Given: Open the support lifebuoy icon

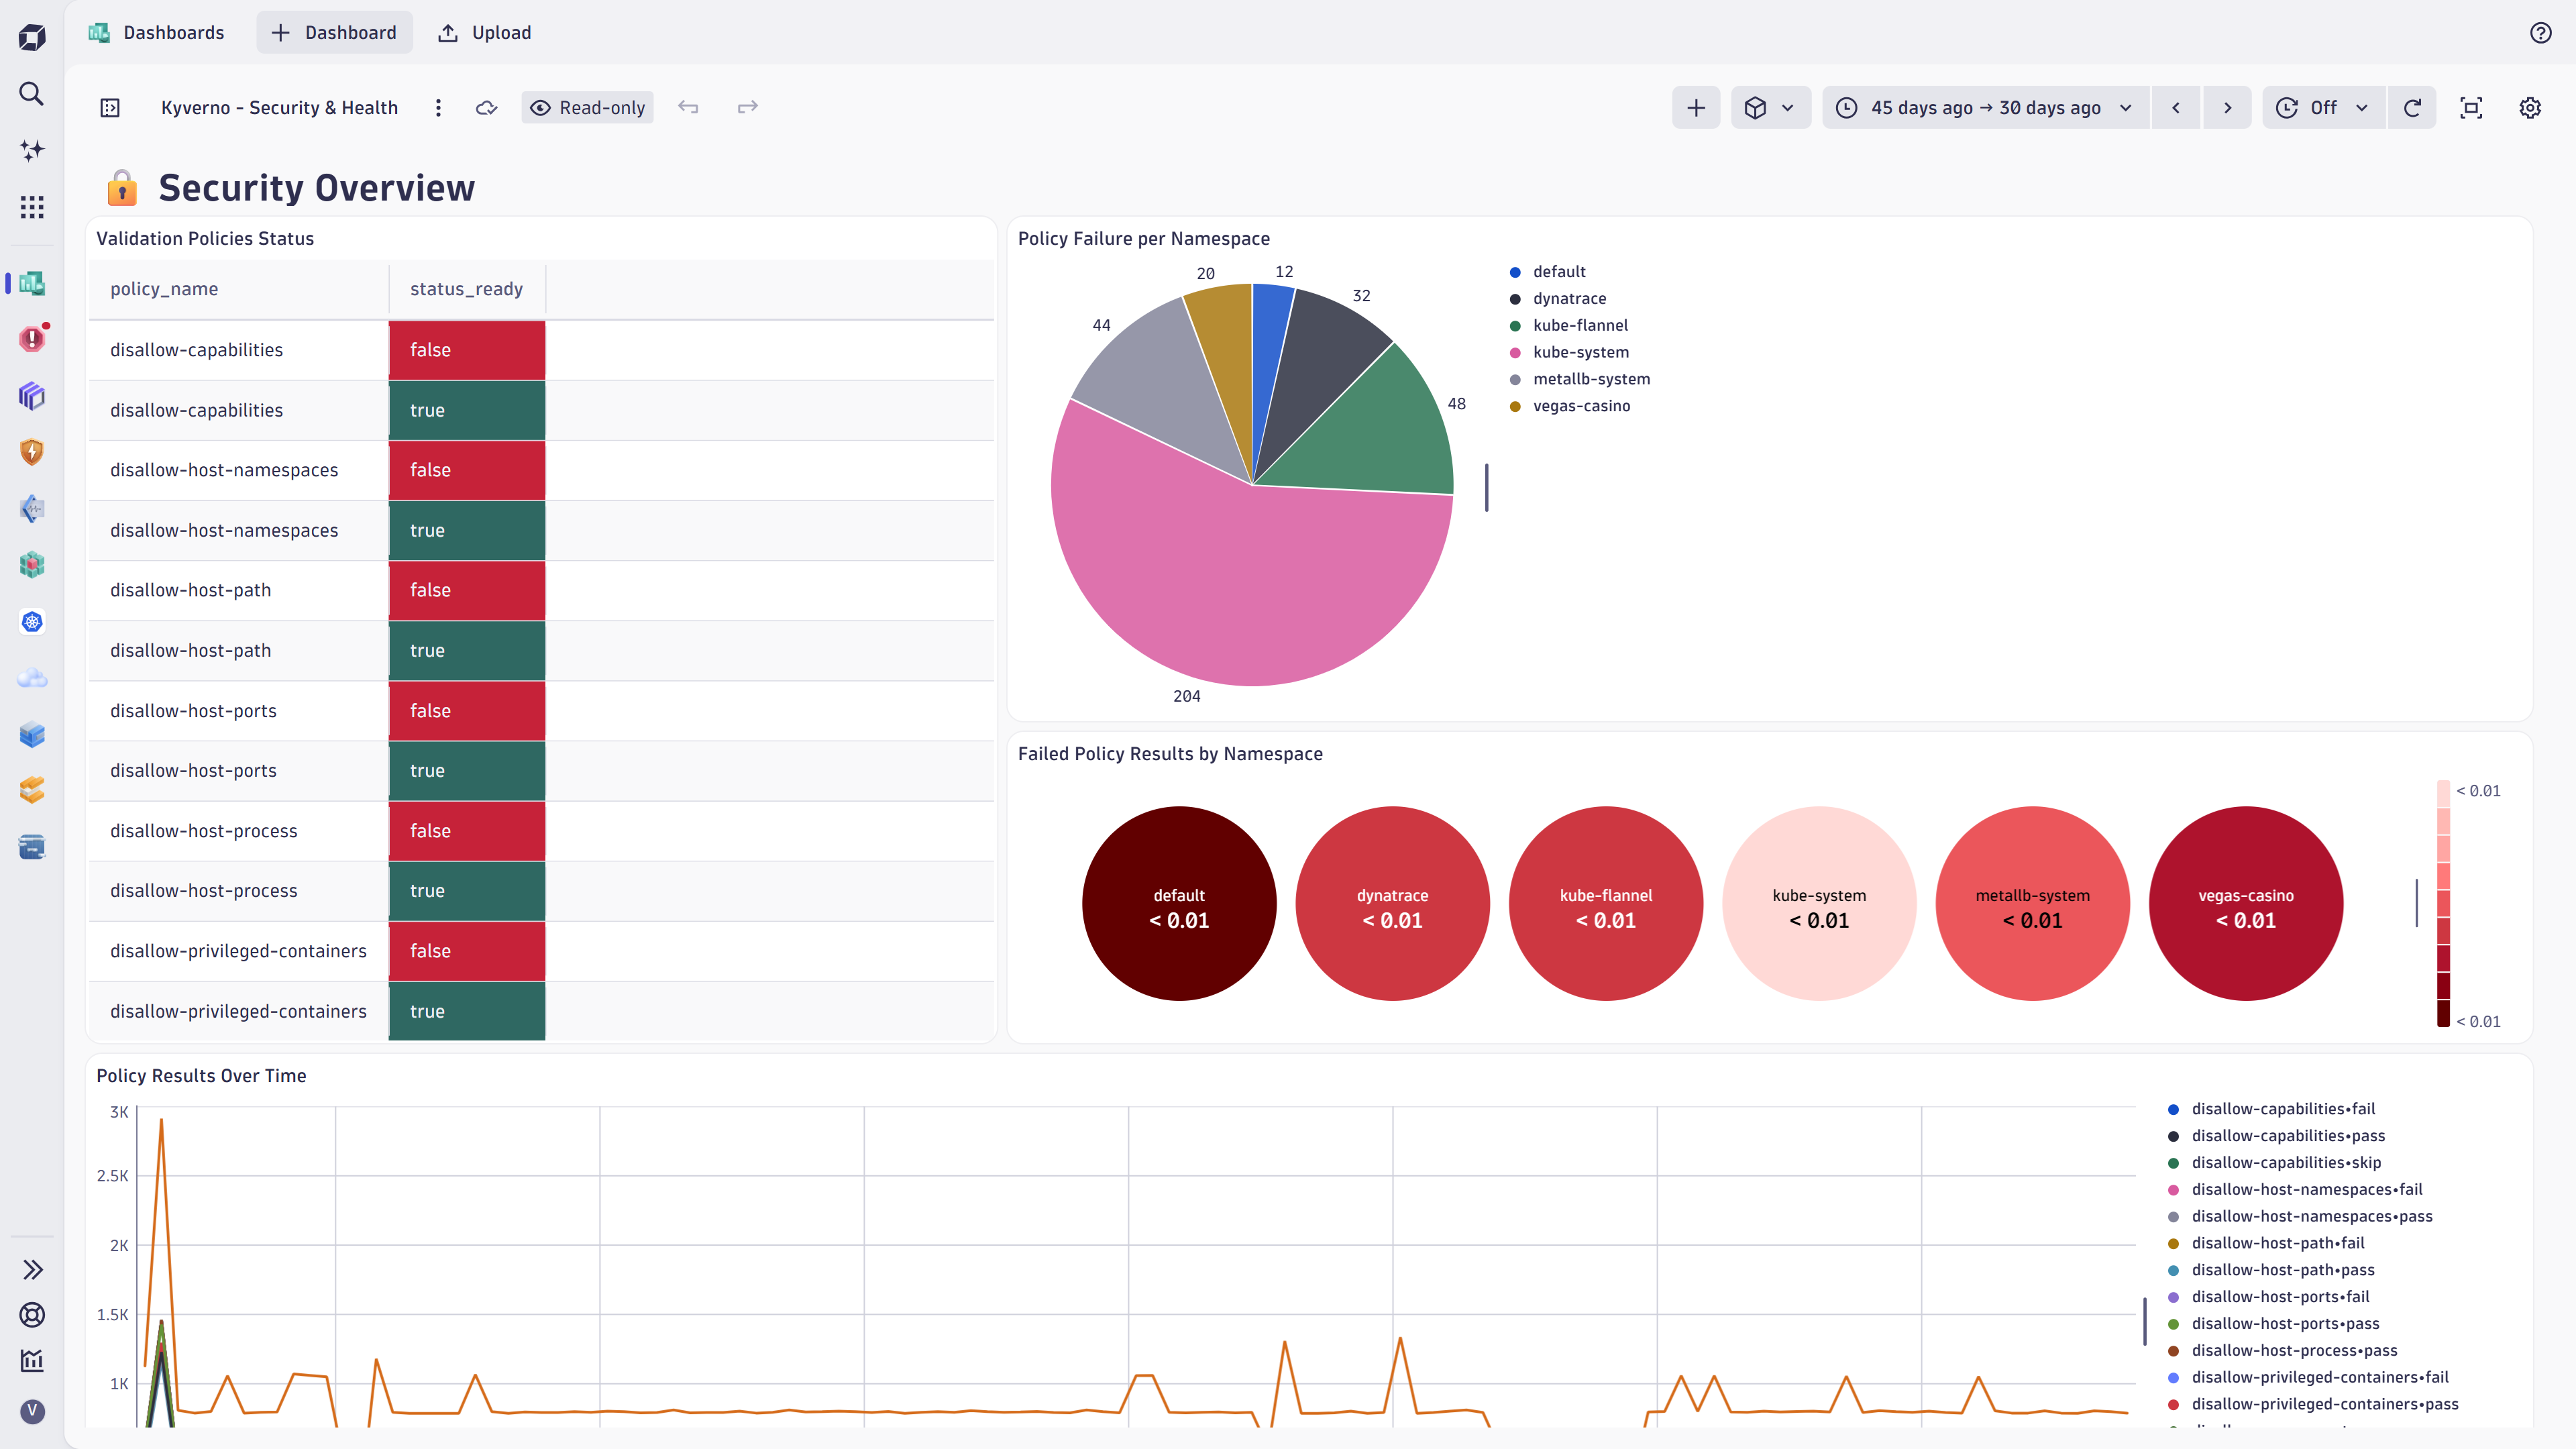Looking at the screenshot, I should pyautogui.click(x=32, y=1315).
